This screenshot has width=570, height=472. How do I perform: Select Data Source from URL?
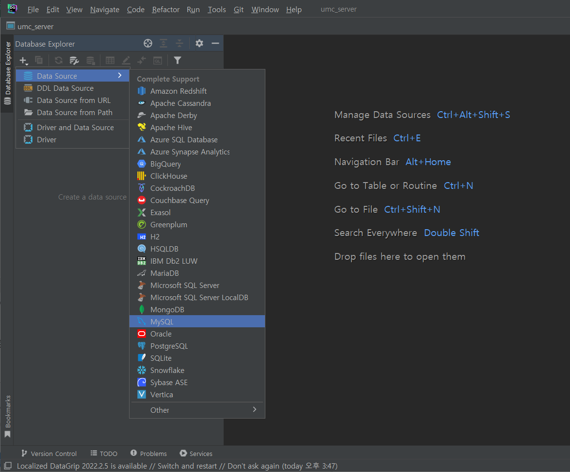tap(73, 100)
